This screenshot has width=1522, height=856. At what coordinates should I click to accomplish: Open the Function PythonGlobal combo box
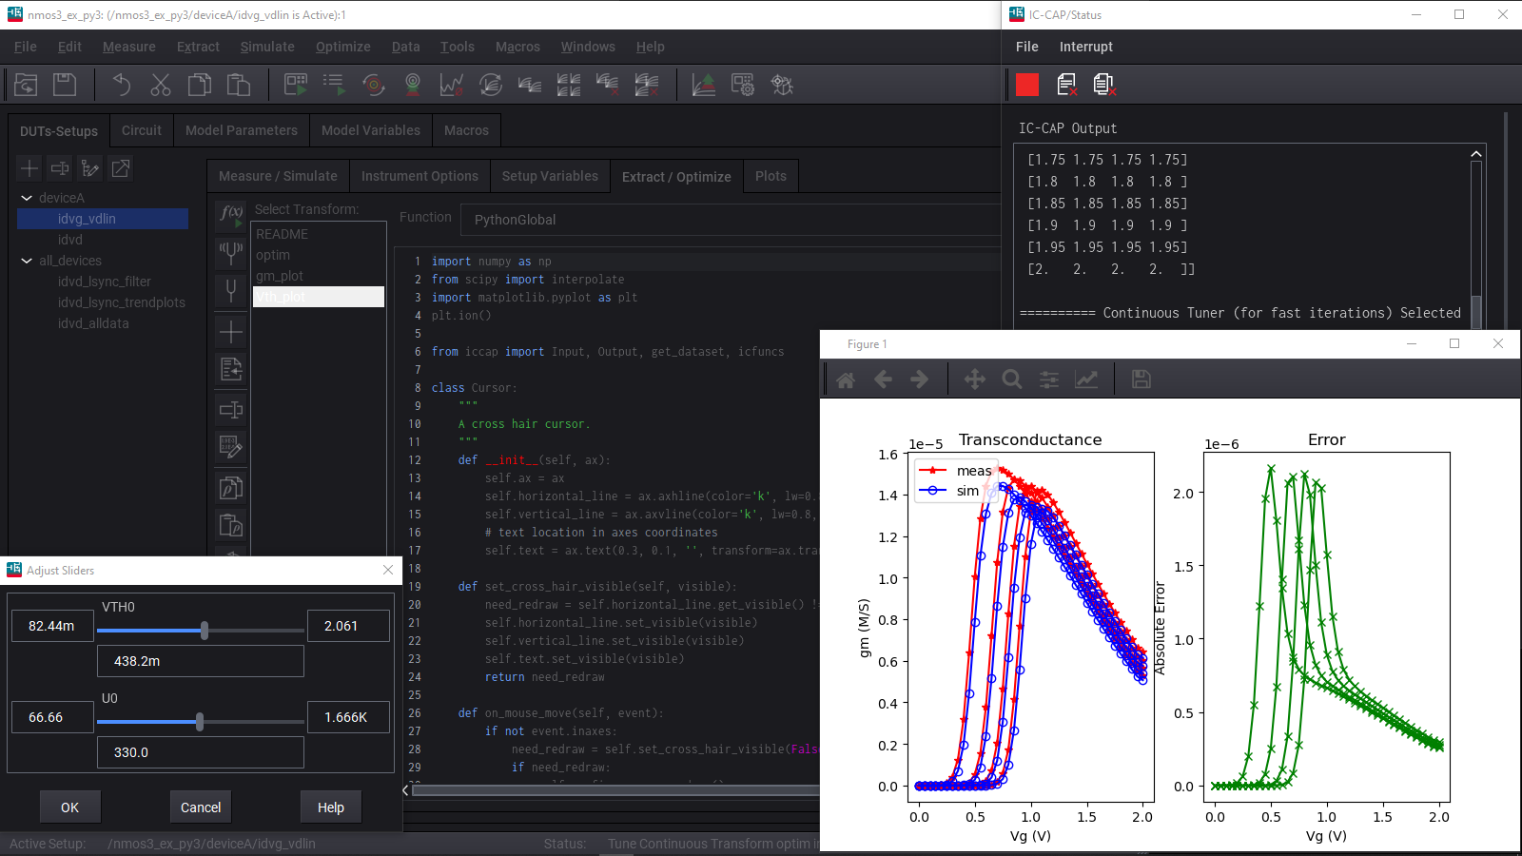(x=729, y=220)
